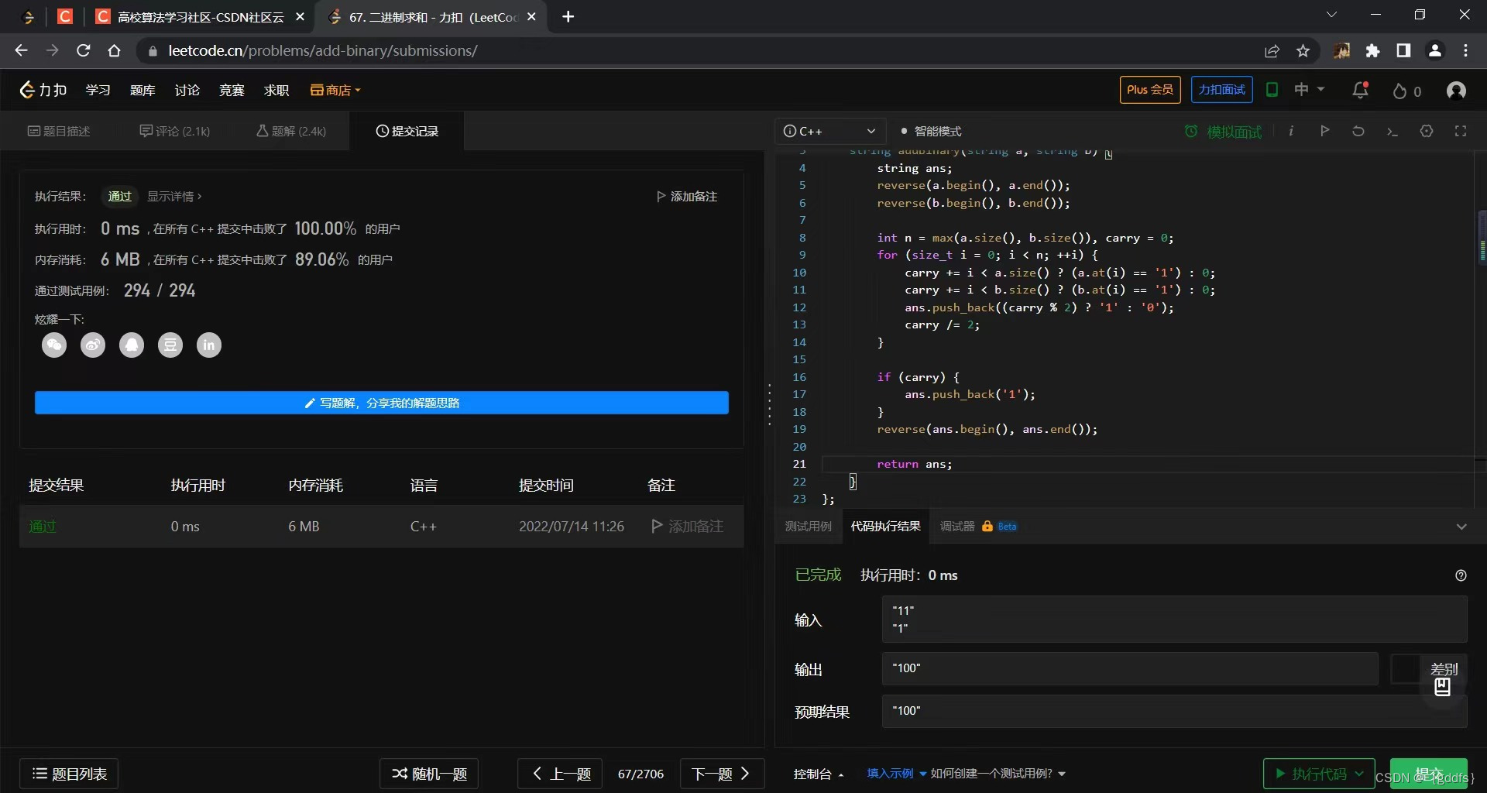Screen dimensions: 1487x793
Task: Toggle 智能模式 smart mode
Action: (931, 131)
